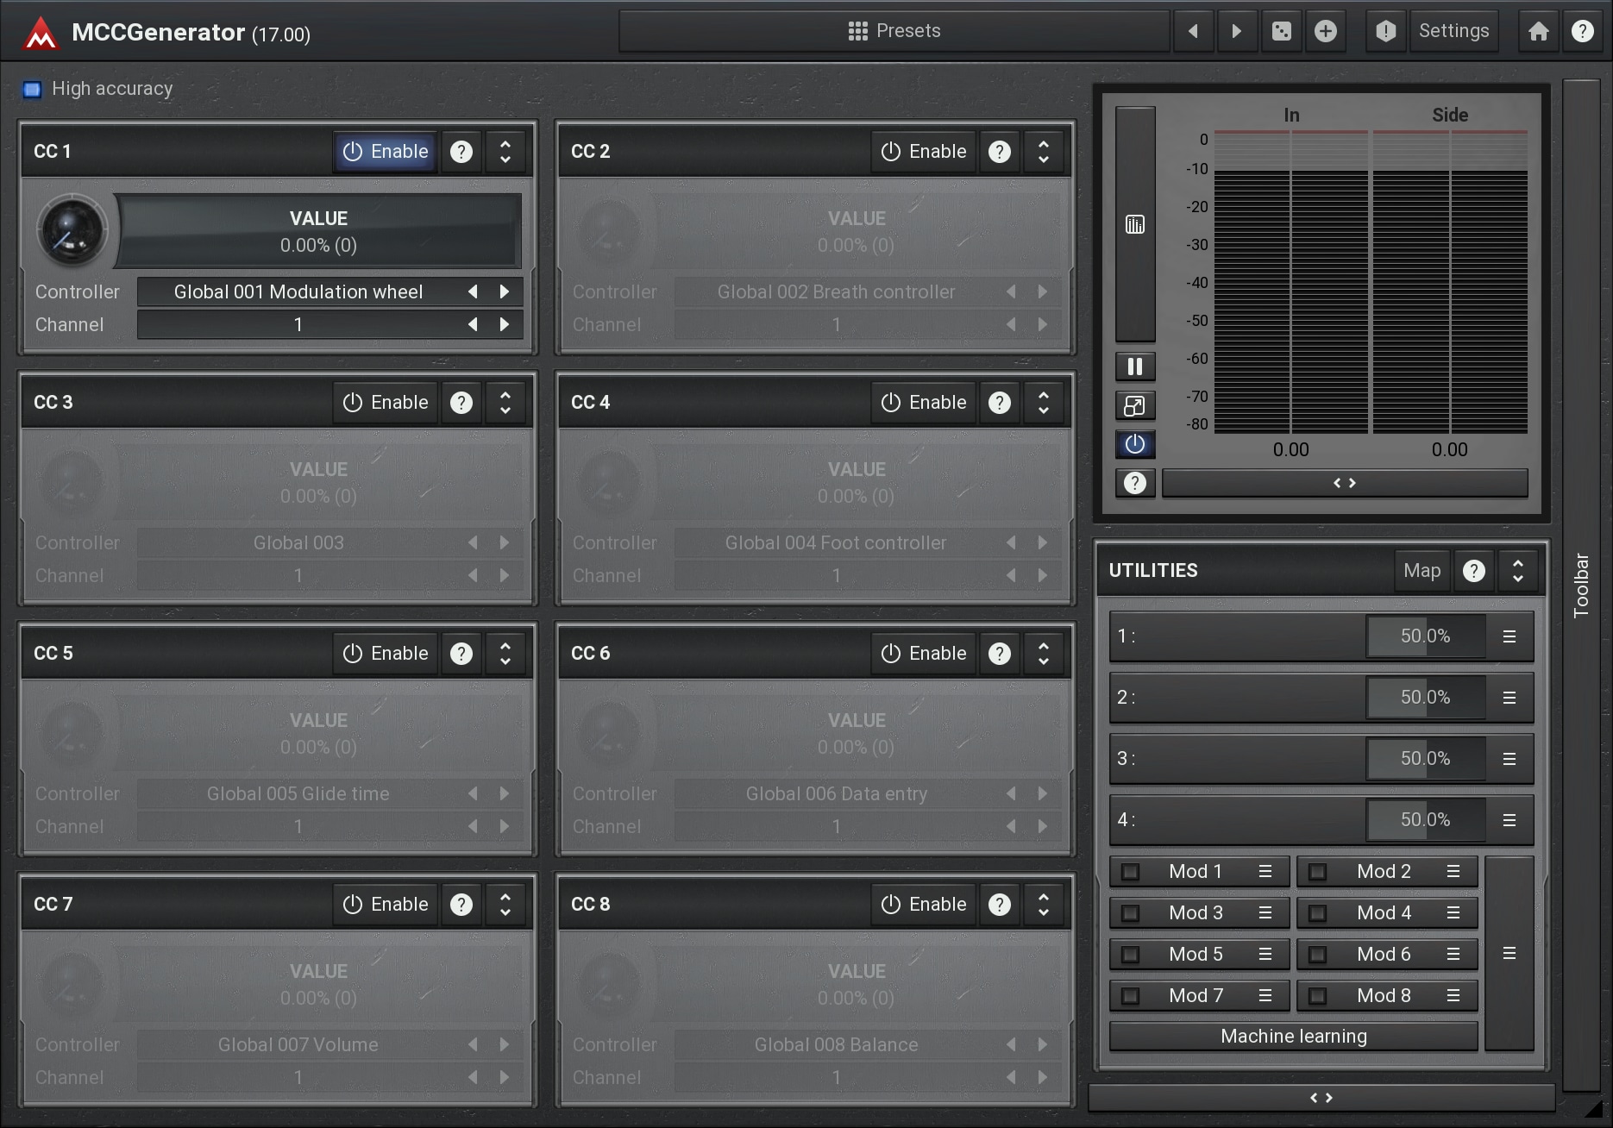Click the utility 1 slider at 50.0%
The width and height of the screenshot is (1613, 1128).
[1425, 636]
